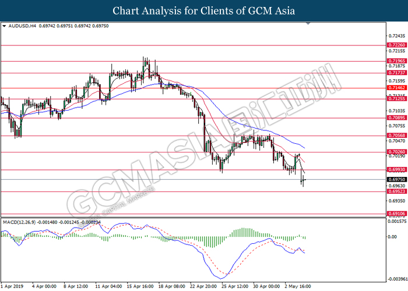Click the current price label 0.69750 in black
The height and width of the screenshot is (291, 408).
pyautogui.click(x=397, y=179)
